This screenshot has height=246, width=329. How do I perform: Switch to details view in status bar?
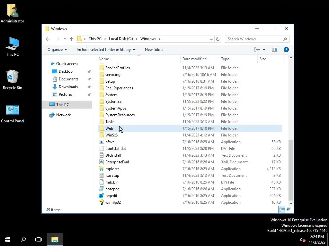[x=282, y=209]
